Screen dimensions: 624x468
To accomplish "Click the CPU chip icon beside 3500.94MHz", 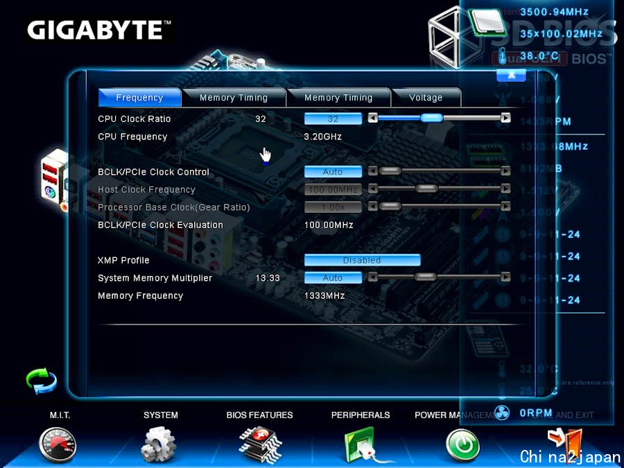I will pyautogui.click(x=489, y=22).
